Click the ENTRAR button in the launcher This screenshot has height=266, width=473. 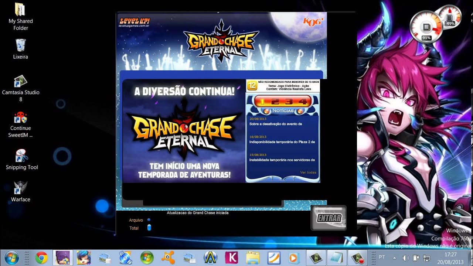point(329,218)
